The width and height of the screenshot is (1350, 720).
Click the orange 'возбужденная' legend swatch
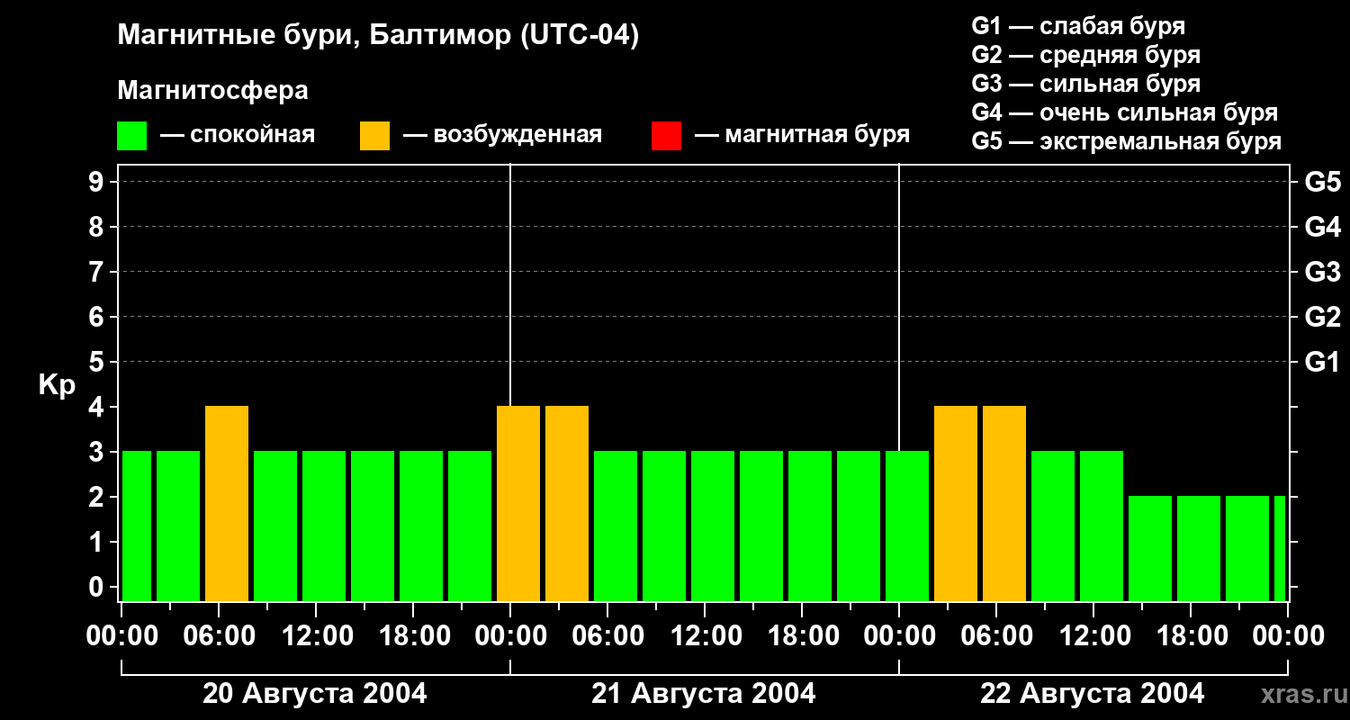374,136
